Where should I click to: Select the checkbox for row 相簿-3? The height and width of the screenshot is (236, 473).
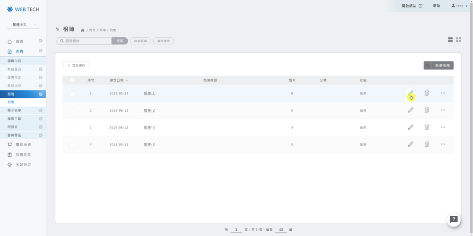[72, 128]
